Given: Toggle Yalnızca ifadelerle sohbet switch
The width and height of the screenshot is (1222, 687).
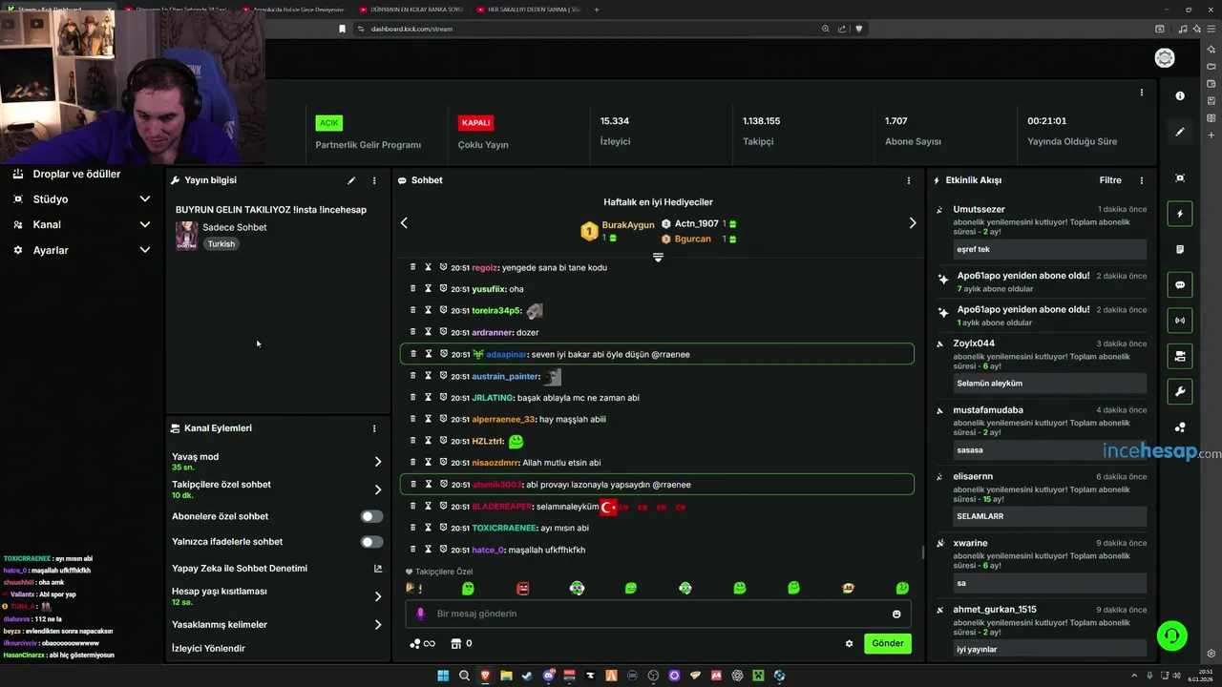Looking at the screenshot, I should pos(371,542).
